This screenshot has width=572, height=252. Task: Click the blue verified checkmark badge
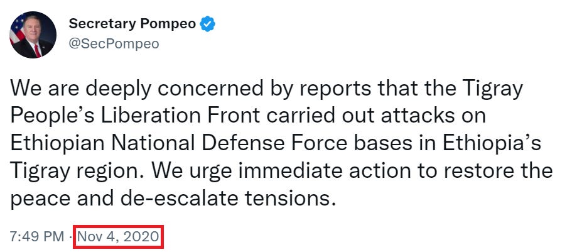[208, 24]
